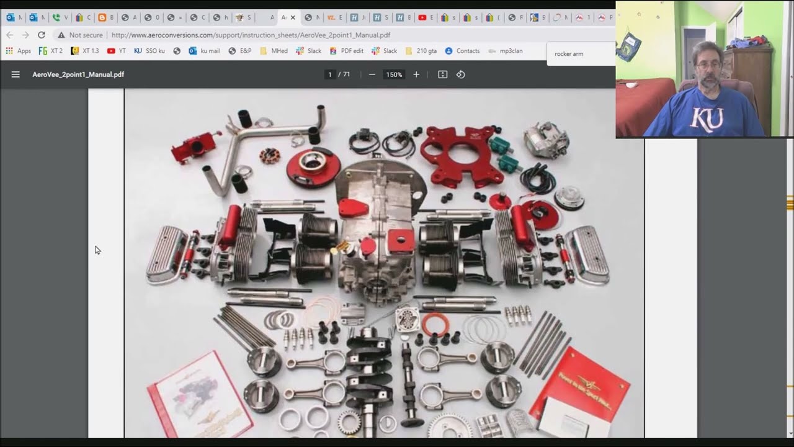The height and width of the screenshot is (447, 794).
Task: Click the page number field
Action: click(x=329, y=74)
